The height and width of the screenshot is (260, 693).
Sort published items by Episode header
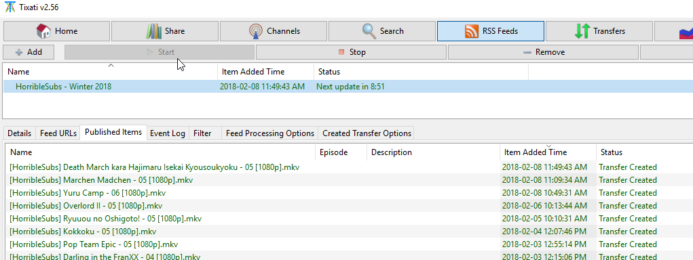(341, 152)
